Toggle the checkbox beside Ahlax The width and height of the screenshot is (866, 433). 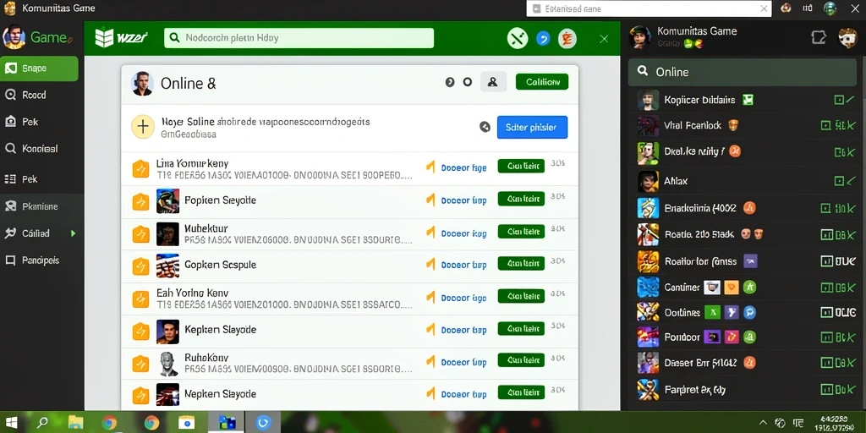[838, 181]
